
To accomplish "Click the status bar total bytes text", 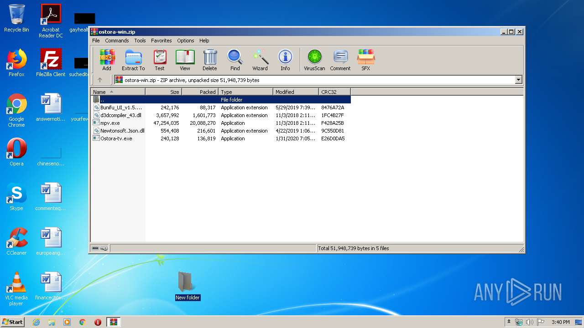I will (x=354, y=248).
